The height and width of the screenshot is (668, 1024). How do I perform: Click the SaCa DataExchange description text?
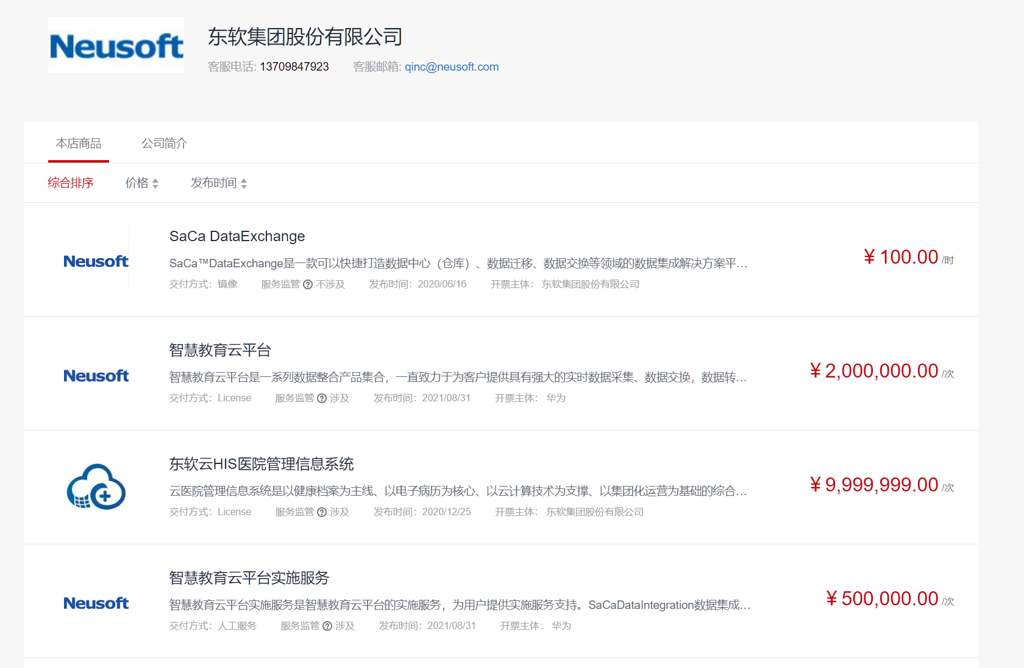[458, 263]
